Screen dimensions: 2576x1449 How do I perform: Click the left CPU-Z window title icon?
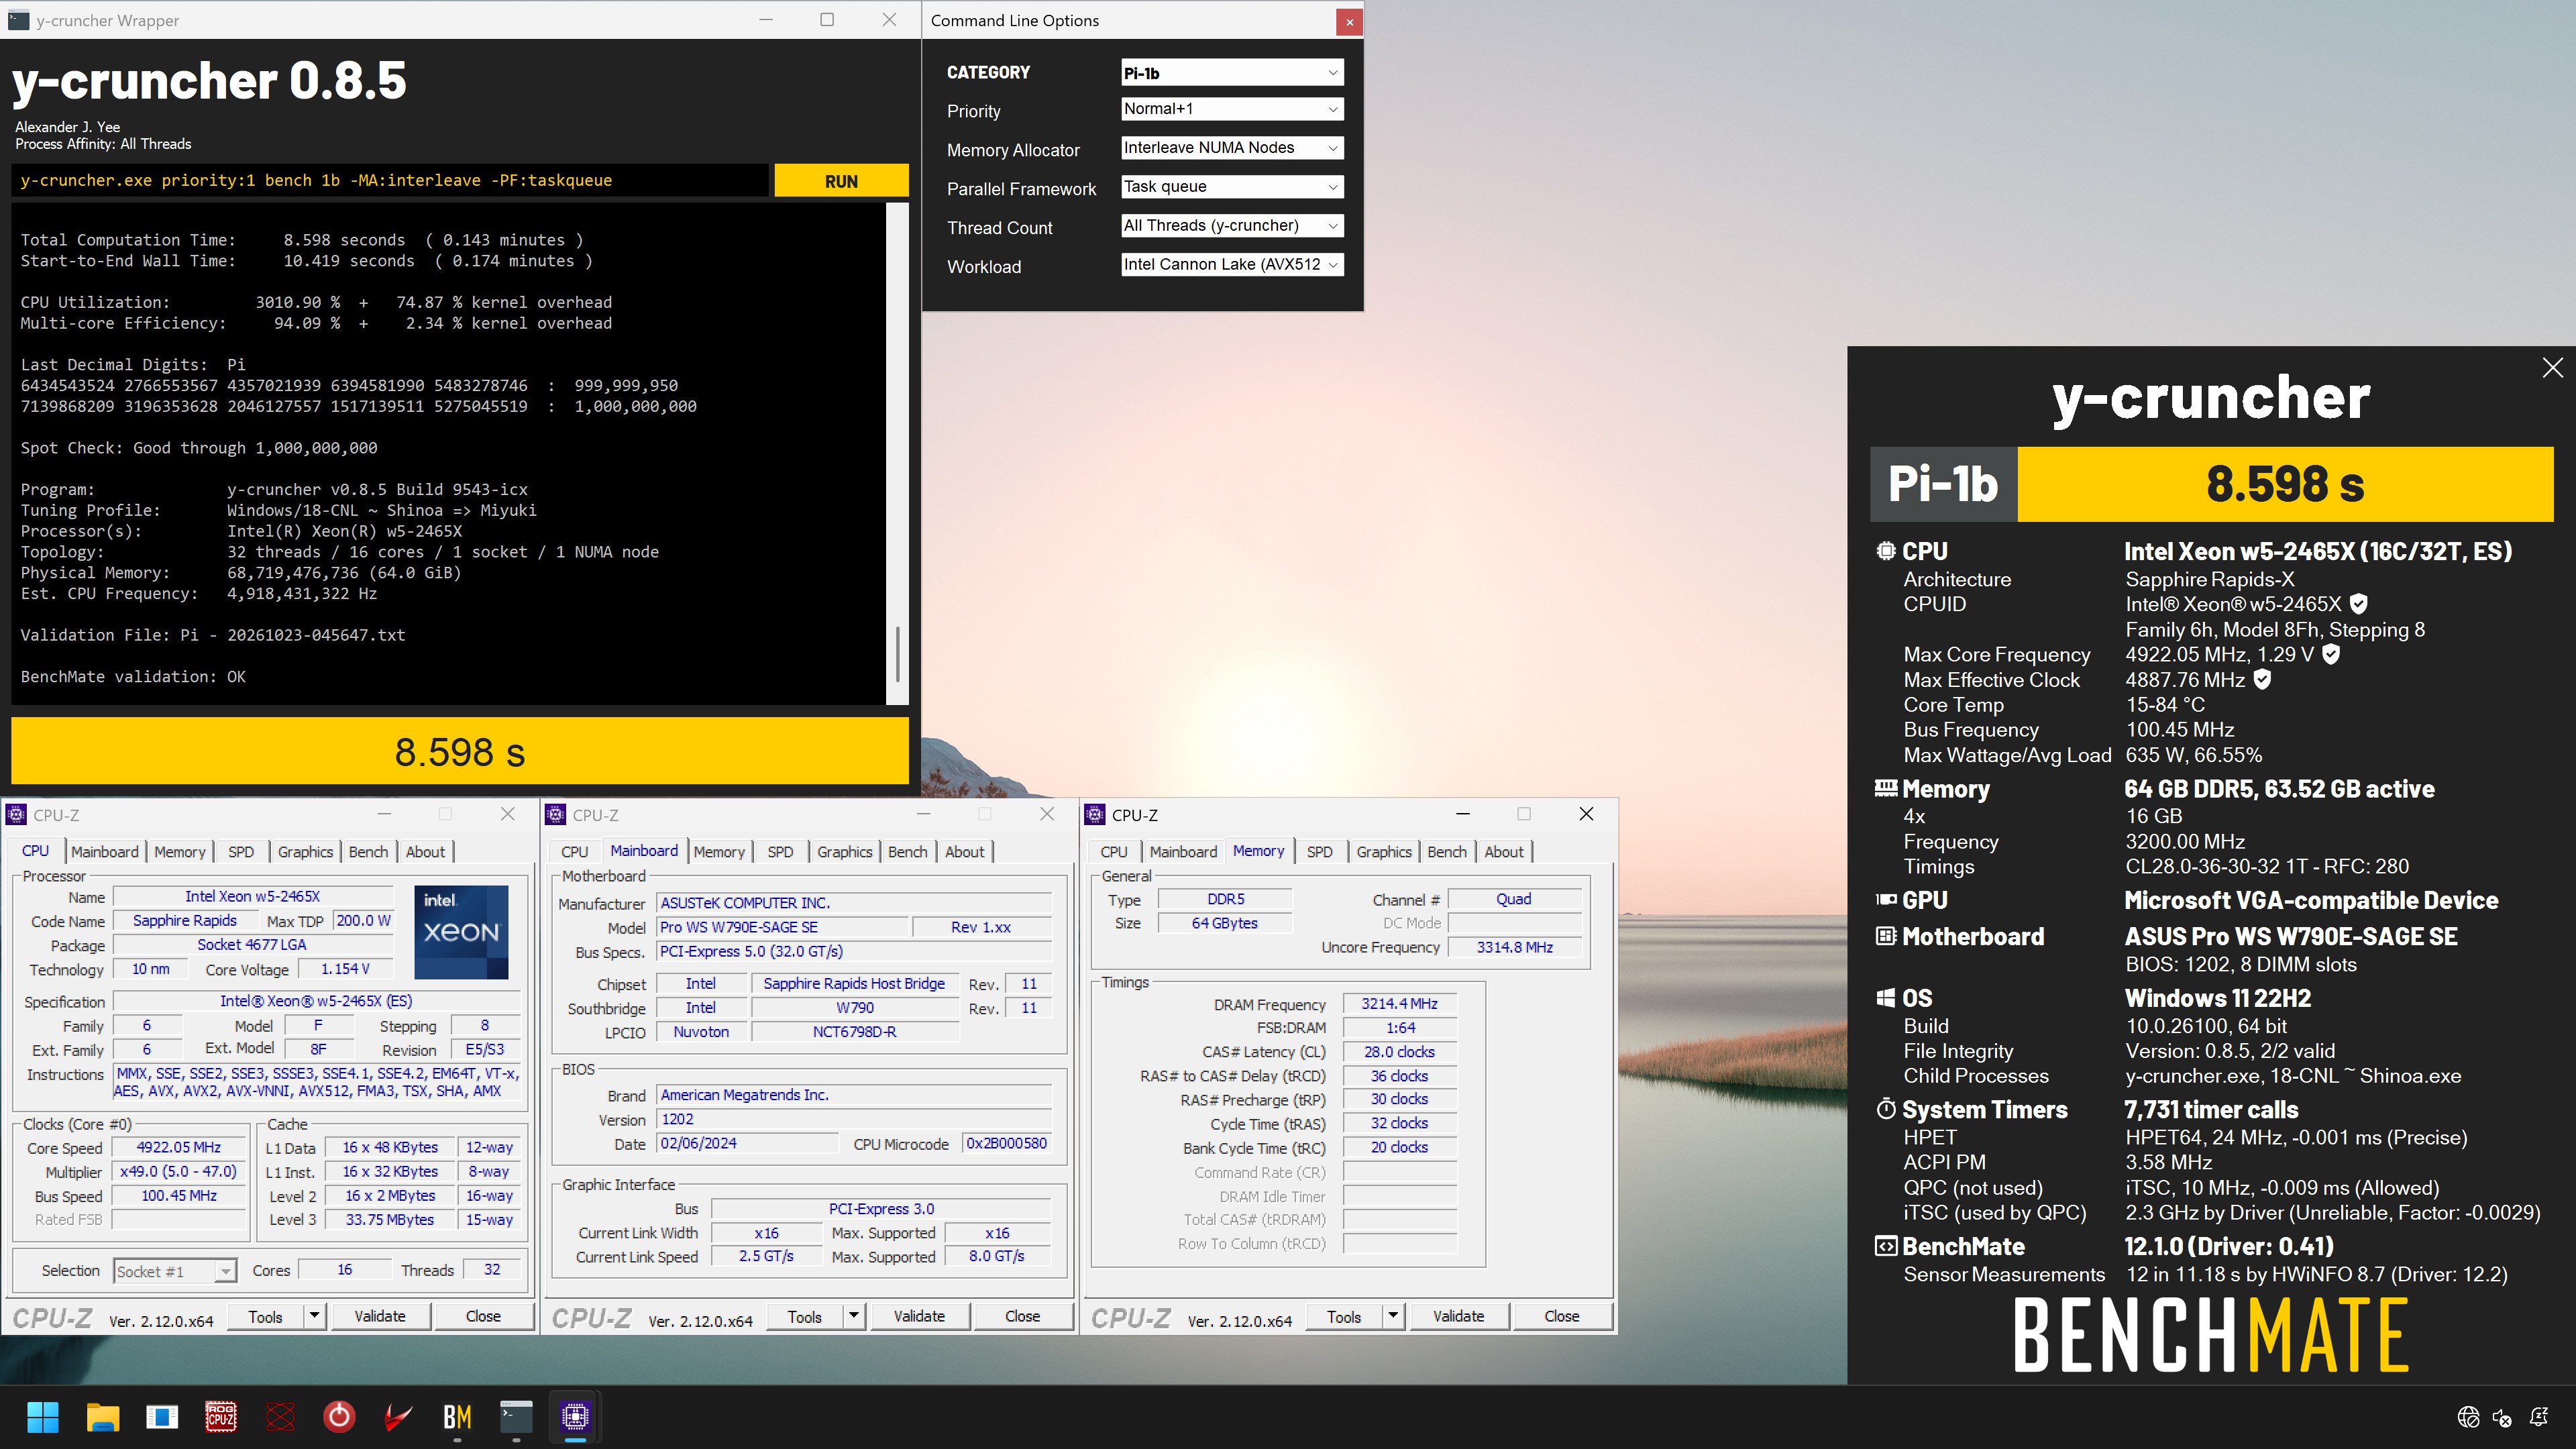tap(17, 814)
